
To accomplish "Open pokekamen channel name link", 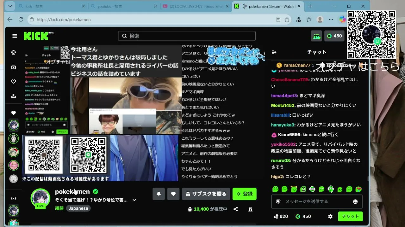I will click(72, 192).
